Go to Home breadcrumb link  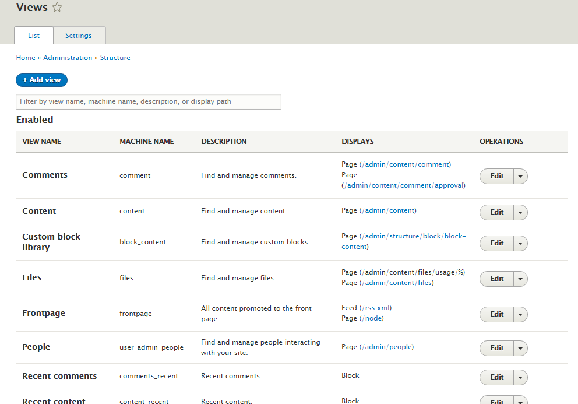pos(26,58)
